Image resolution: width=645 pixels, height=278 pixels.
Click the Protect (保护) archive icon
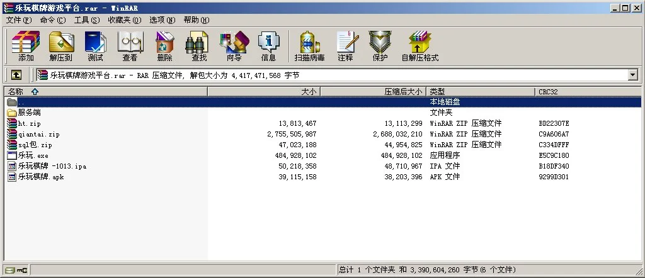[380, 47]
